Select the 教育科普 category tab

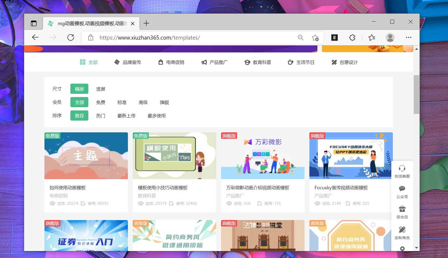[x=258, y=62]
